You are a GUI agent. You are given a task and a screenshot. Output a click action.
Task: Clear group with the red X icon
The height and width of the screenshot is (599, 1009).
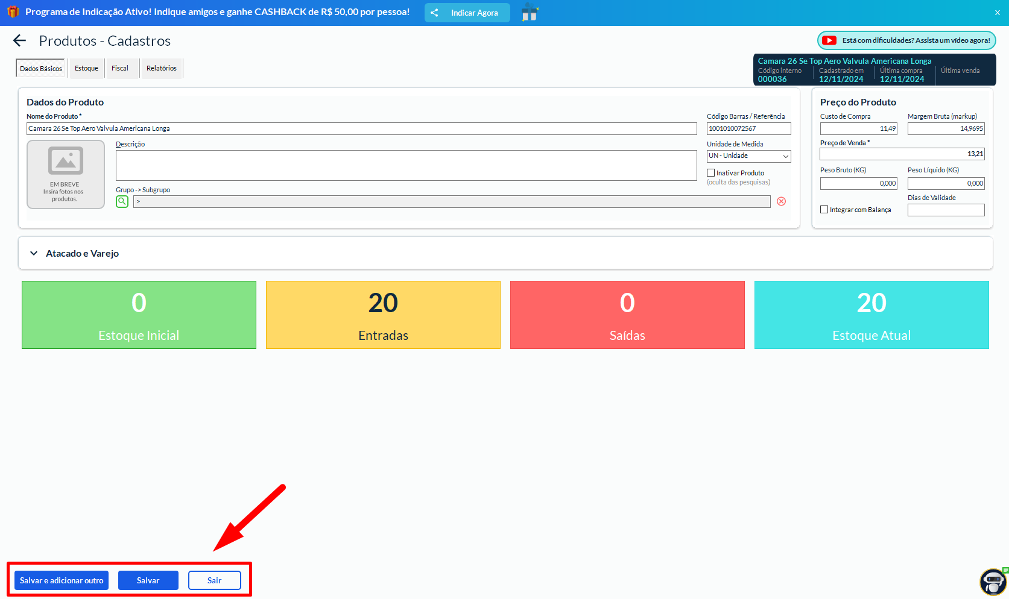(x=781, y=201)
